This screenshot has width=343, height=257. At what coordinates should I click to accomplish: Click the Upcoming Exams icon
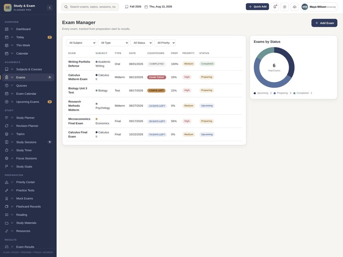[x=6, y=102]
